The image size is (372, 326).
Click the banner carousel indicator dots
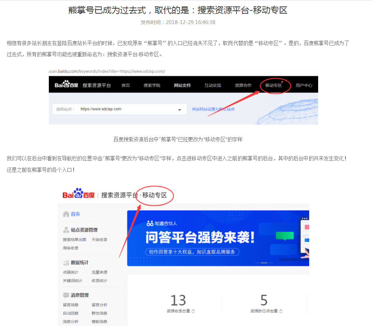tap(264, 263)
